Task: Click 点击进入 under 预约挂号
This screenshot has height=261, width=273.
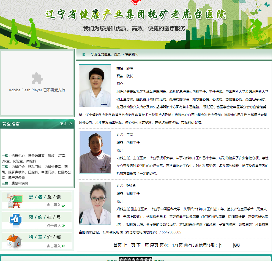Action: [x=54, y=226]
